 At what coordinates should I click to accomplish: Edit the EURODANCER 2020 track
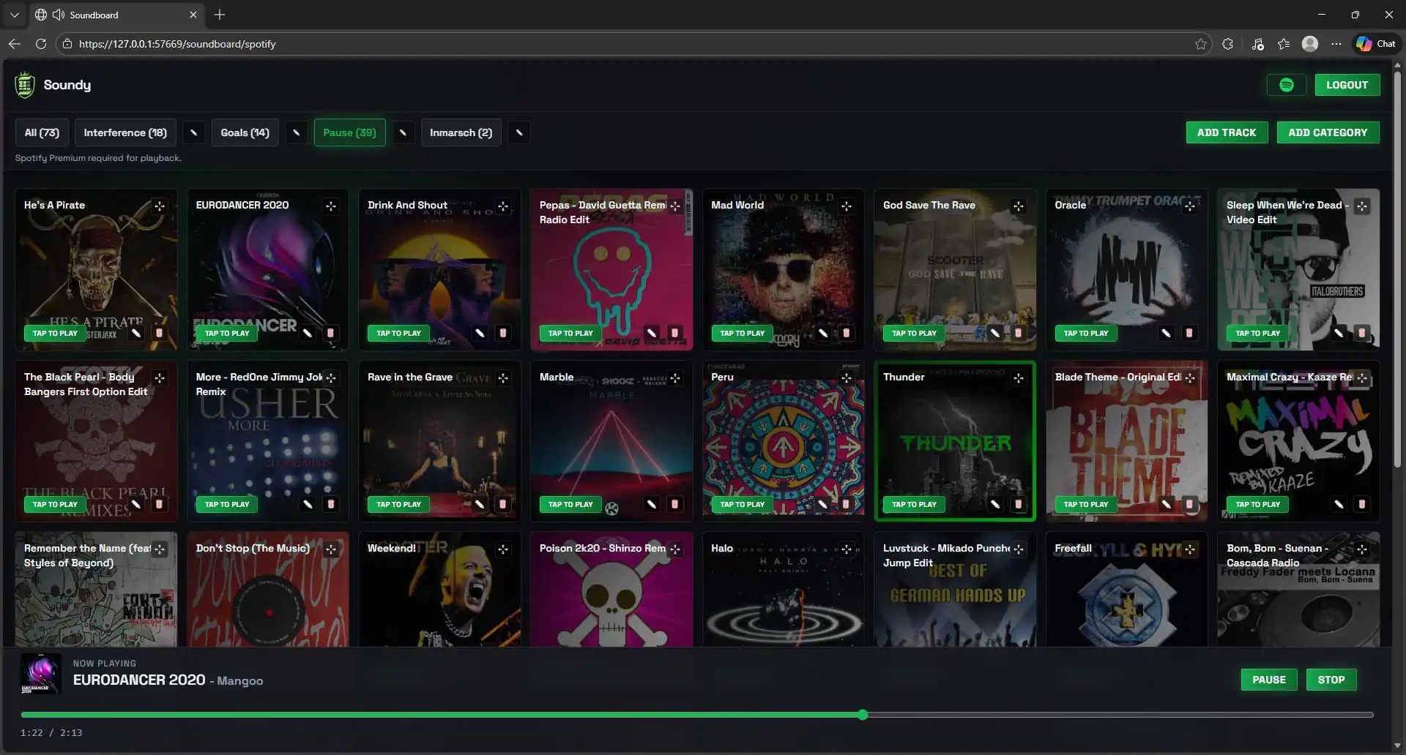308,333
